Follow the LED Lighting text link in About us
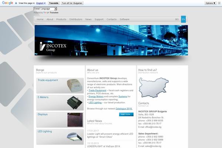This screenshot has width=222, height=148. coord(95,102)
